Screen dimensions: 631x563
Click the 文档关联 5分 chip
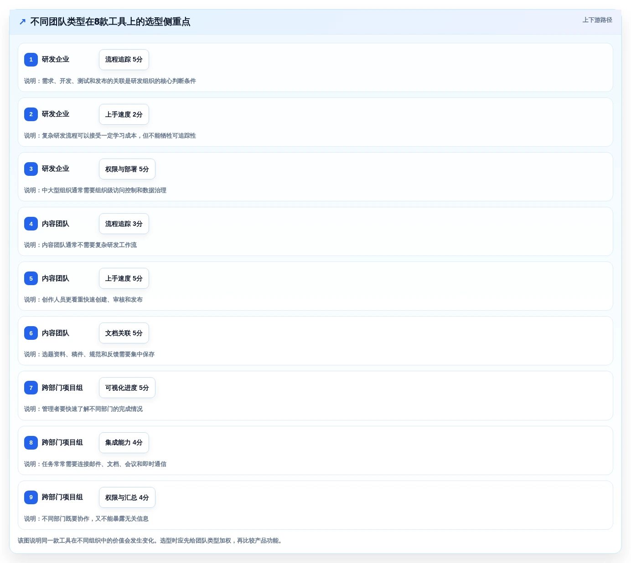pos(124,333)
